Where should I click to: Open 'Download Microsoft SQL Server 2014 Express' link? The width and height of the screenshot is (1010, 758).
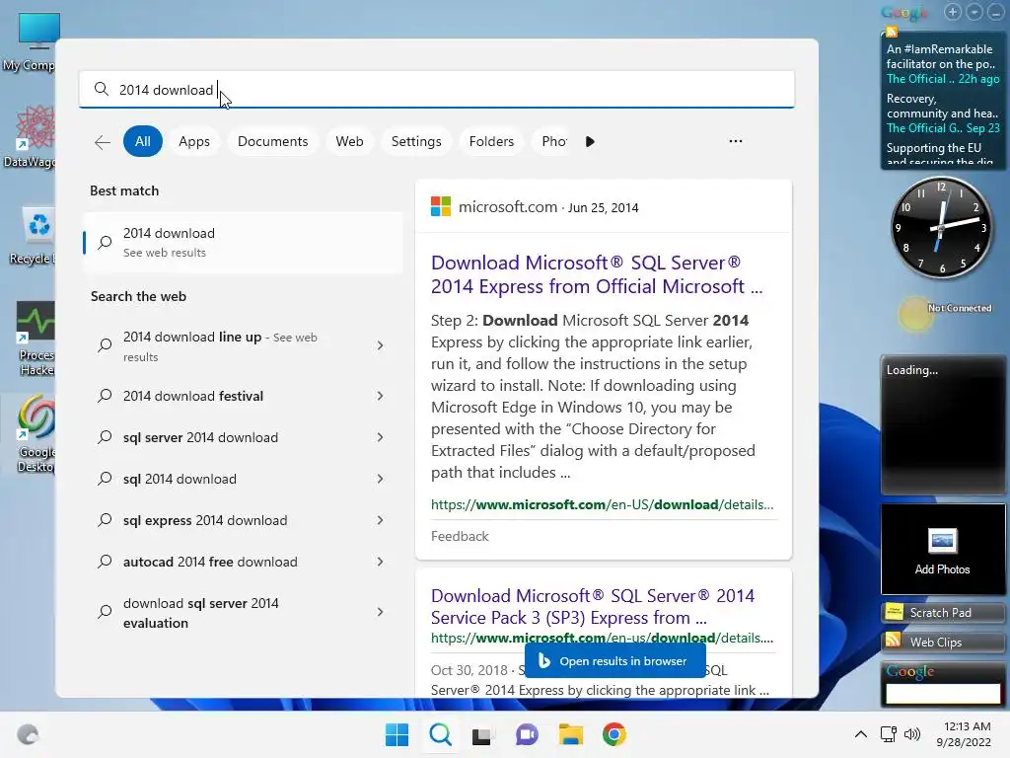(x=597, y=274)
